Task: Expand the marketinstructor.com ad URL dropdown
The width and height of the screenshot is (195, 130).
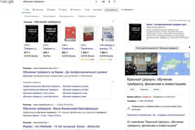Action: point(59,68)
